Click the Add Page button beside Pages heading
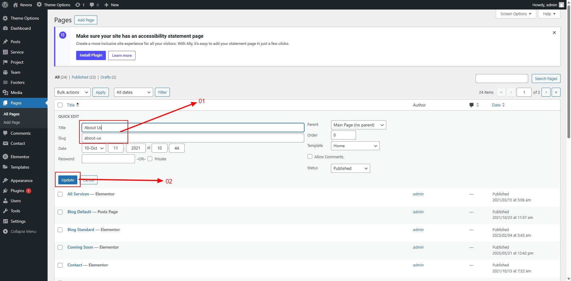Image resolution: width=571 pixels, height=281 pixels. click(86, 20)
